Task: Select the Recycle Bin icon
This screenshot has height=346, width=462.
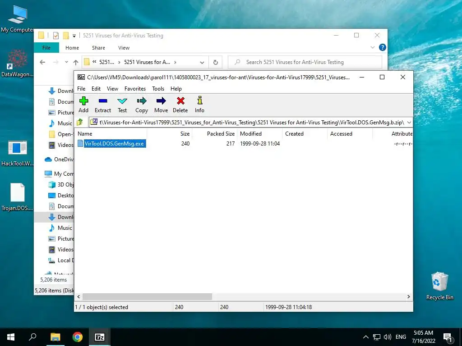Action: click(439, 286)
